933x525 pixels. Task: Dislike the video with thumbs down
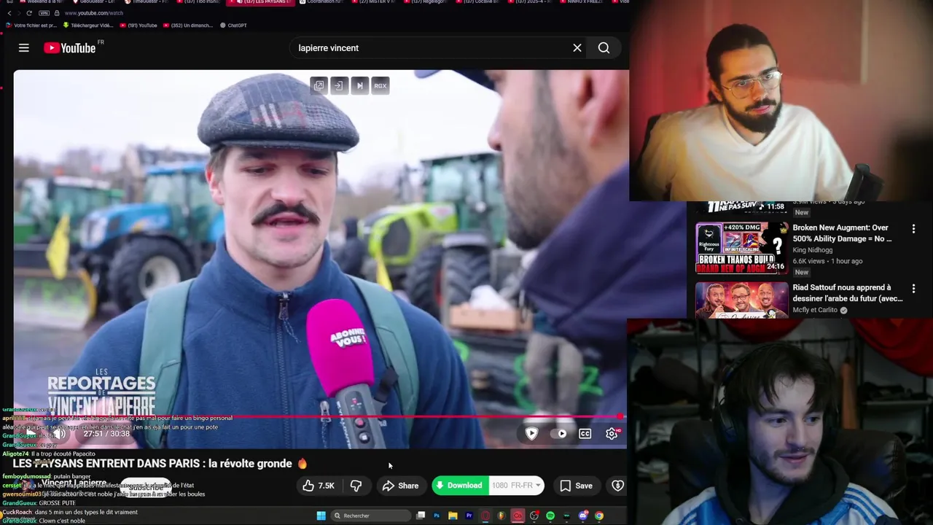[356, 486]
